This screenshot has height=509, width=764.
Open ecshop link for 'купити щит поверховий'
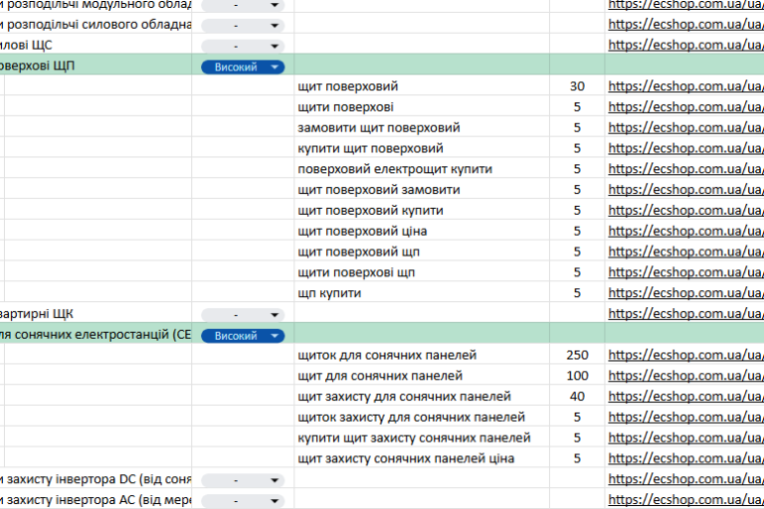click(x=685, y=148)
